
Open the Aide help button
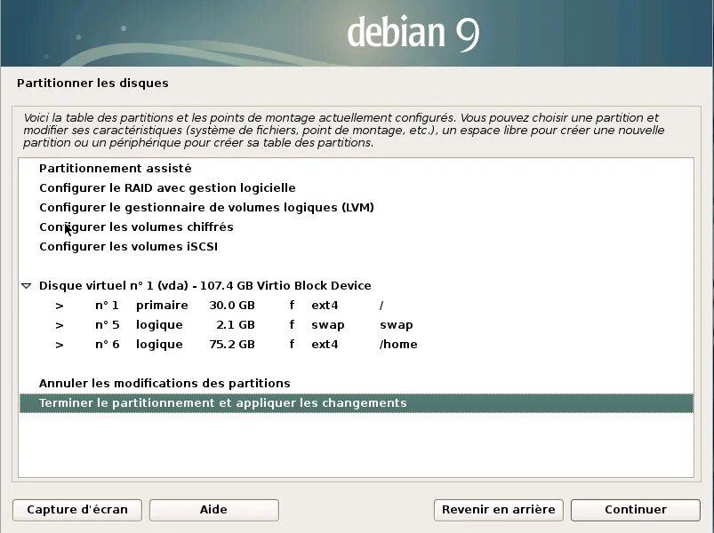pos(214,510)
